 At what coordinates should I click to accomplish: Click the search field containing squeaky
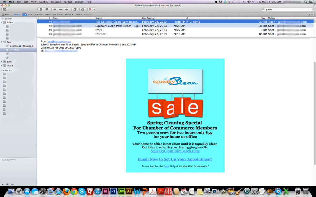click(288, 9)
